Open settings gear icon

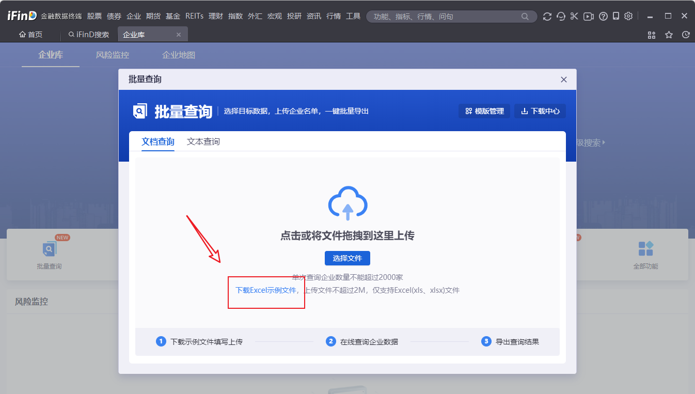tap(628, 17)
